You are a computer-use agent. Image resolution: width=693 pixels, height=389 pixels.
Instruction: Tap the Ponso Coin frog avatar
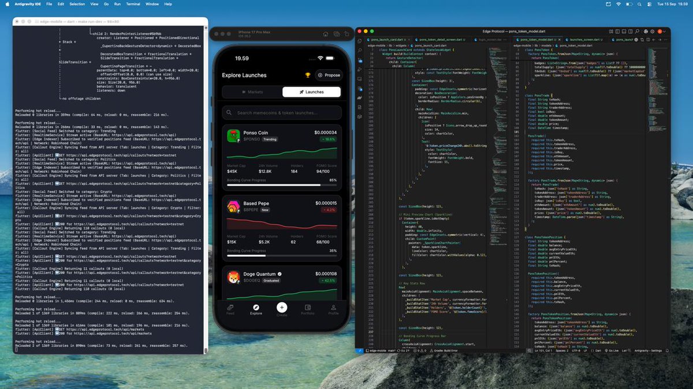(233, 136)
